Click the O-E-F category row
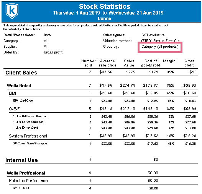The width and height of the screenshot is (202, 194). pyautogui.click(x=102, y=109)
